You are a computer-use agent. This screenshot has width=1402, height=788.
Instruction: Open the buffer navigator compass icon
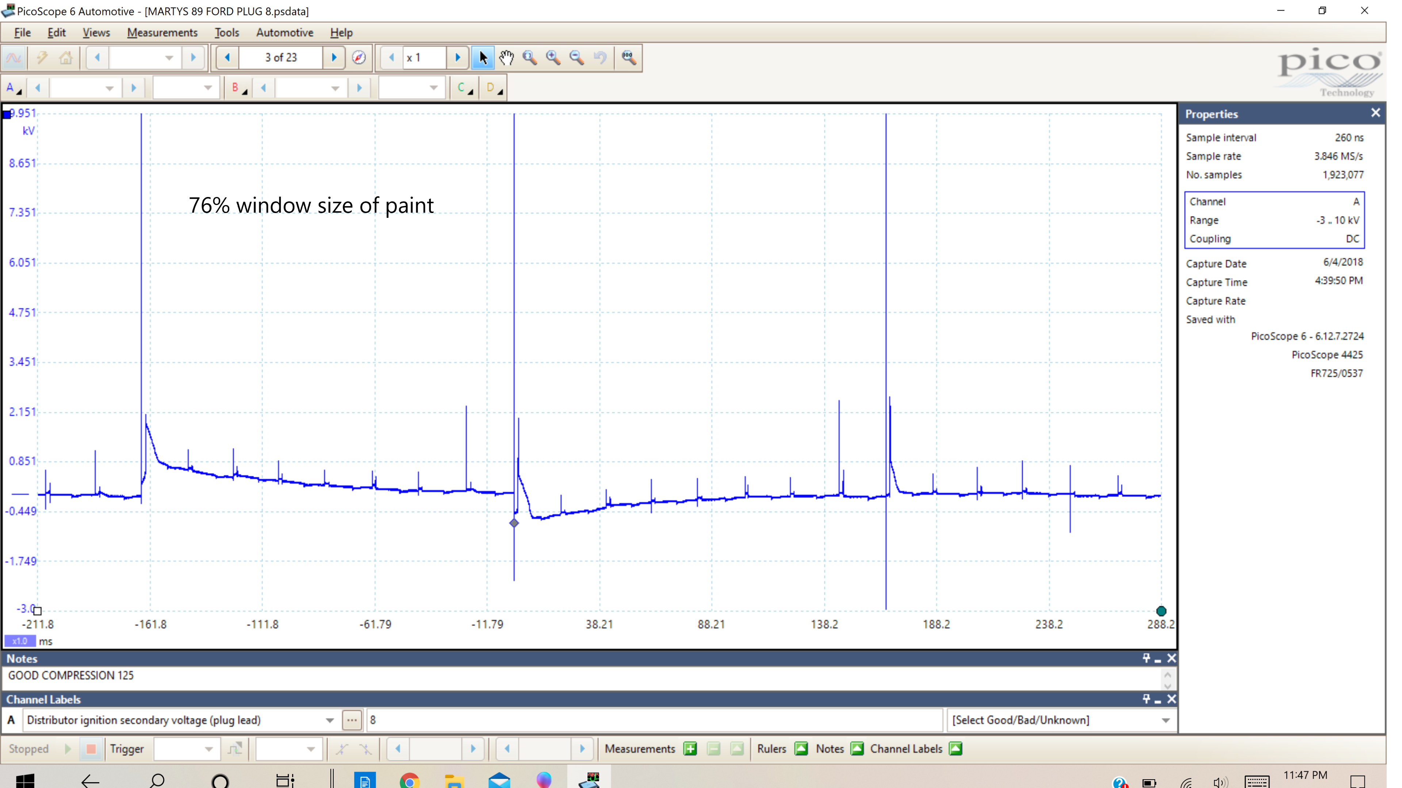(359, 58)
